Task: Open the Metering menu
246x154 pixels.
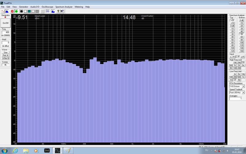Action: coord(79,7)
